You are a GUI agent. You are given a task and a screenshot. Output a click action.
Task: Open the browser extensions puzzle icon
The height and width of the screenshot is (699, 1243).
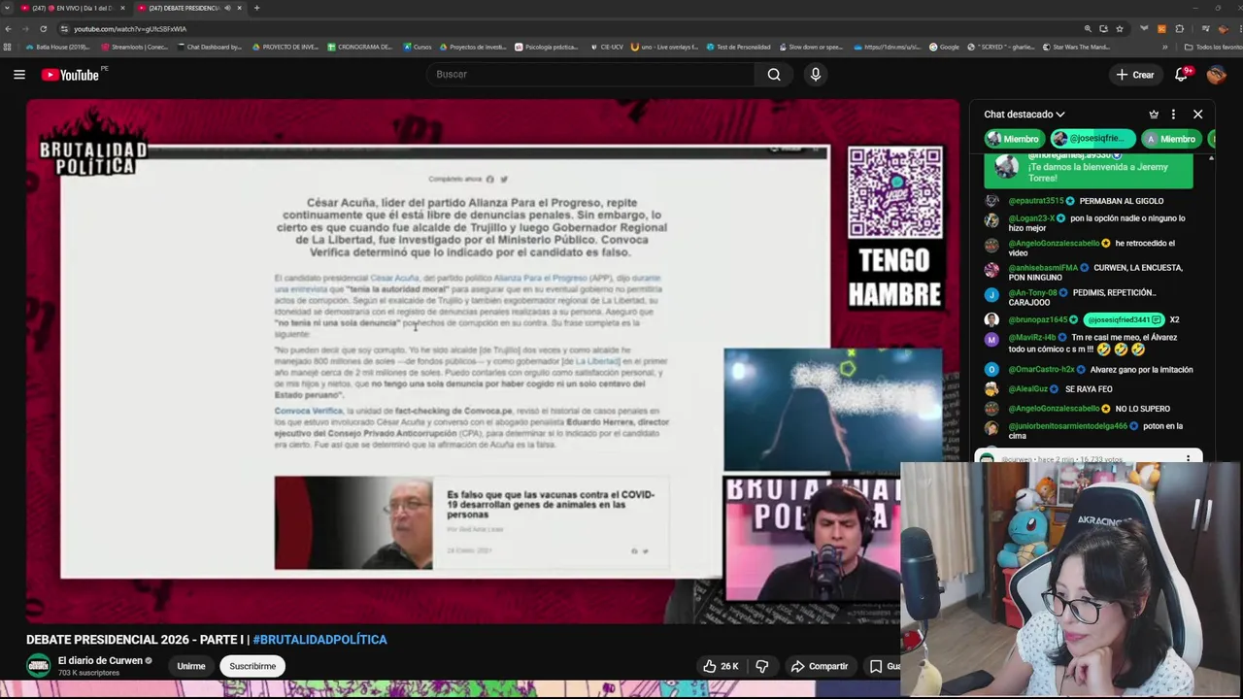tap(1179, 29)
